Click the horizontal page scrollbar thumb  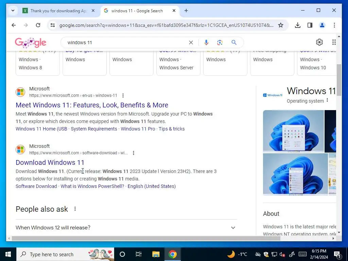pos(146,239)
